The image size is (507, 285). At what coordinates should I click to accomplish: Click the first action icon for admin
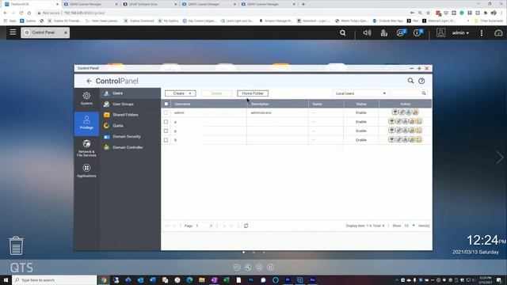point(395,112)
